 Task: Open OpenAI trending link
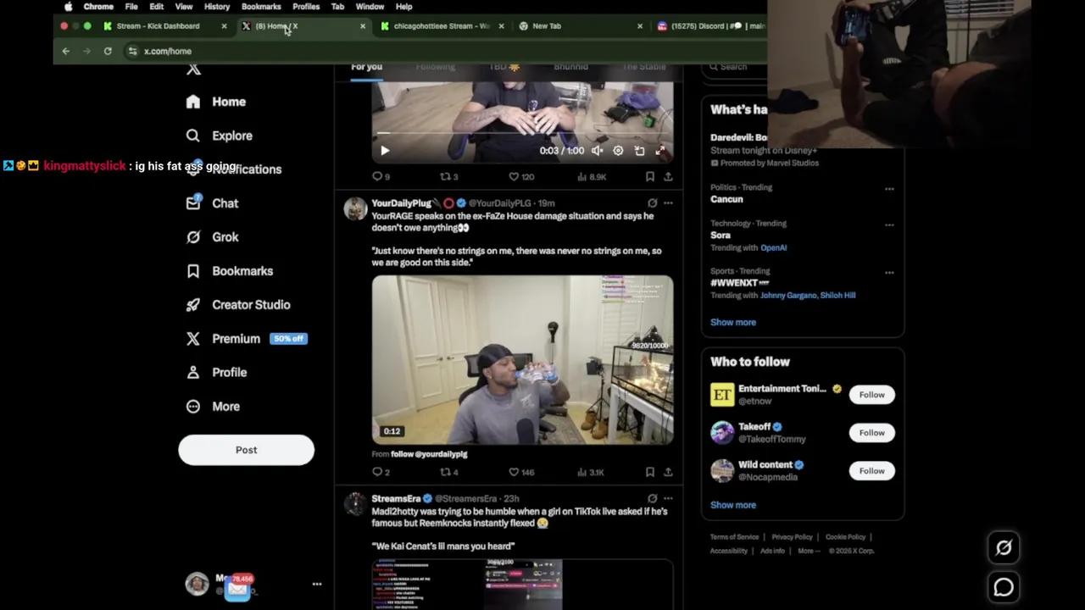(x=774, y=248)
